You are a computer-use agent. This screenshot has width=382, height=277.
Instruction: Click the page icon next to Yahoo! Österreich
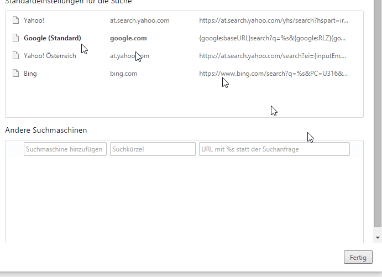point(15,56)
